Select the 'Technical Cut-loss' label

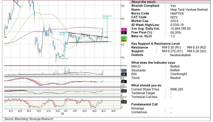(144, 97)
